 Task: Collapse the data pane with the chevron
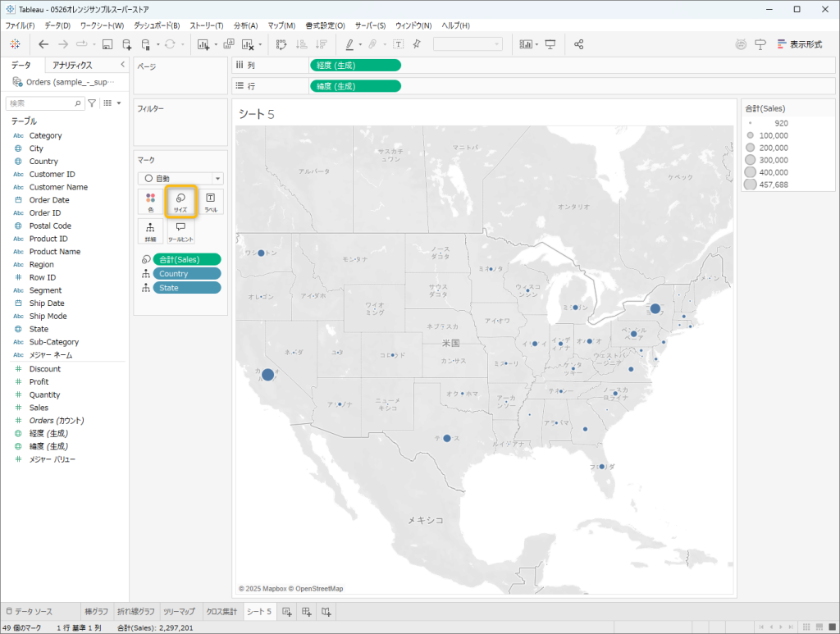[x=122, y=65]
